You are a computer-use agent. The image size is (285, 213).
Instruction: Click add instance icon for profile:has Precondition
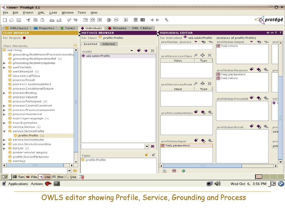click(259, 98)
